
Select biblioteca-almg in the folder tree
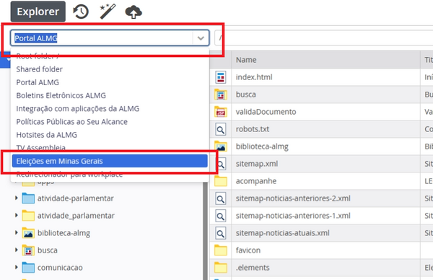click(x=64, y=233)
